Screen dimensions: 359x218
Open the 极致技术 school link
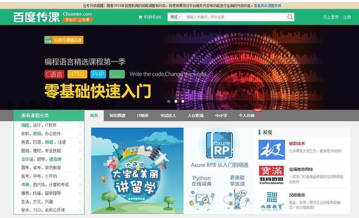coord(297,143)
